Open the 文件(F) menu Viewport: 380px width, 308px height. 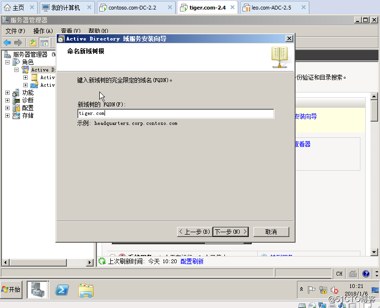click(x=15, y=31)
